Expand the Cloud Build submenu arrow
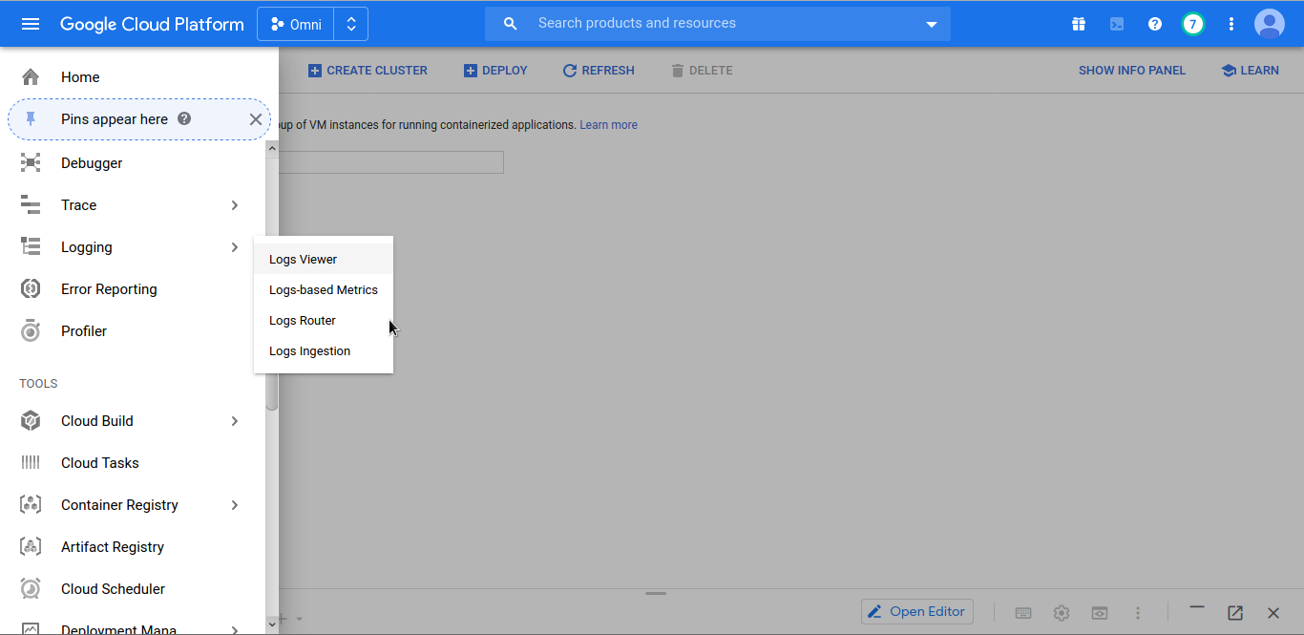Viewport: 1304px width, 635px height. 235,421
